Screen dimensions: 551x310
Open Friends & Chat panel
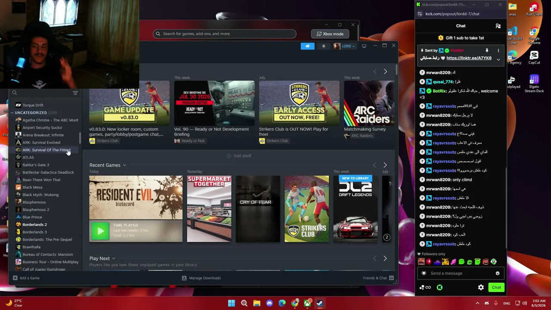[378, 278]
